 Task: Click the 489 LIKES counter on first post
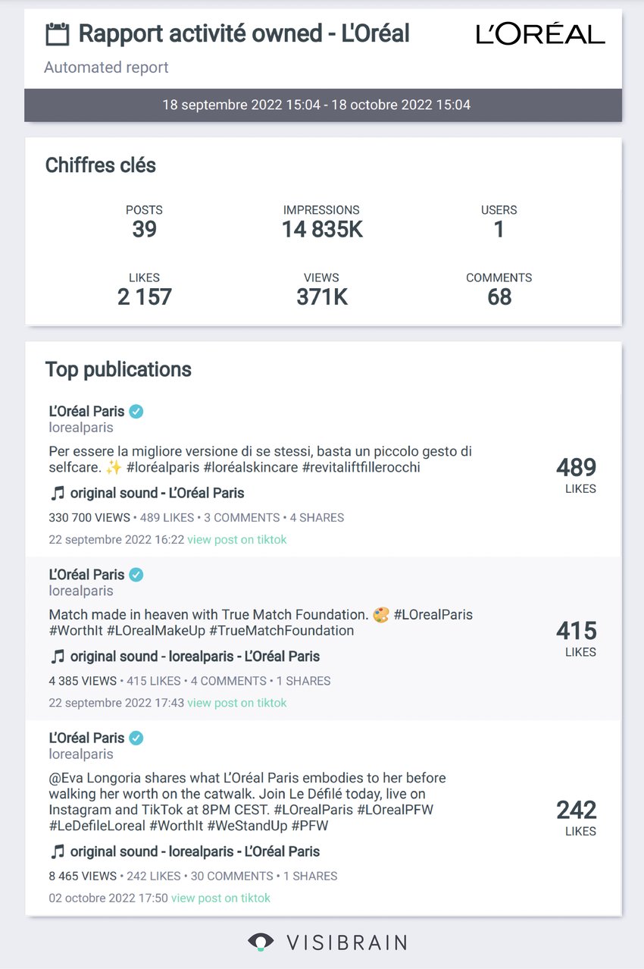(577, 475)
